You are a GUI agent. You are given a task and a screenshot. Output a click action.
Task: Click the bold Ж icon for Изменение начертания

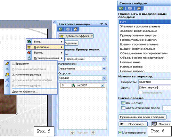[x=7, y=69]
